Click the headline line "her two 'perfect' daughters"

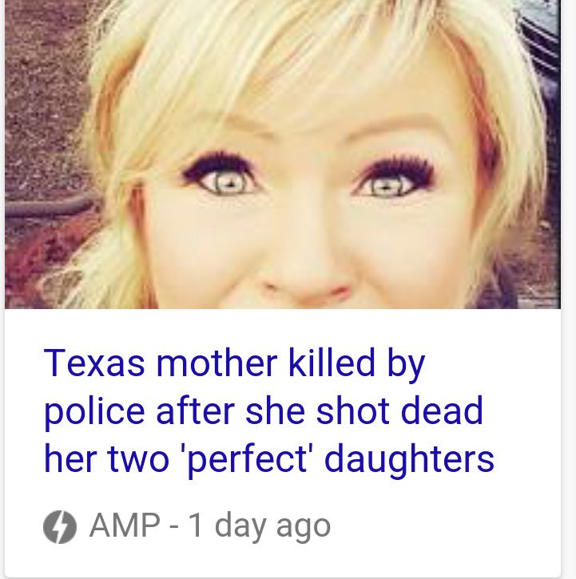pyautogui.click(x=268, y=460)
